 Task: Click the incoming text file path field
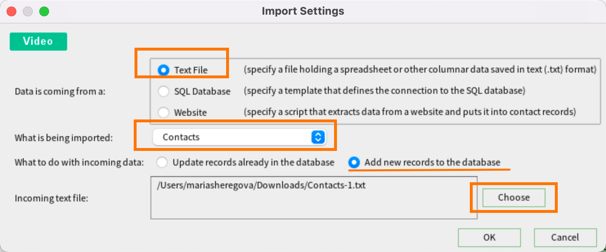point(314,198)
